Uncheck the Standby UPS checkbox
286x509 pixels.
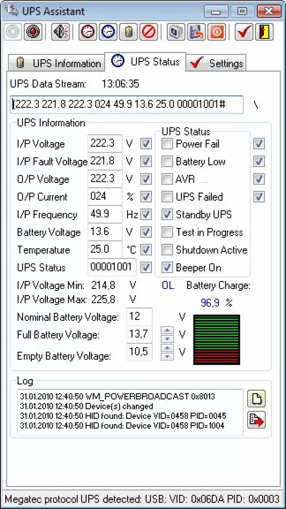167,215
